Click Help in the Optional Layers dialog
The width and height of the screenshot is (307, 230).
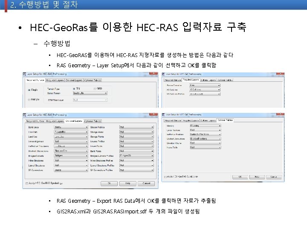[x=127, y=184]
